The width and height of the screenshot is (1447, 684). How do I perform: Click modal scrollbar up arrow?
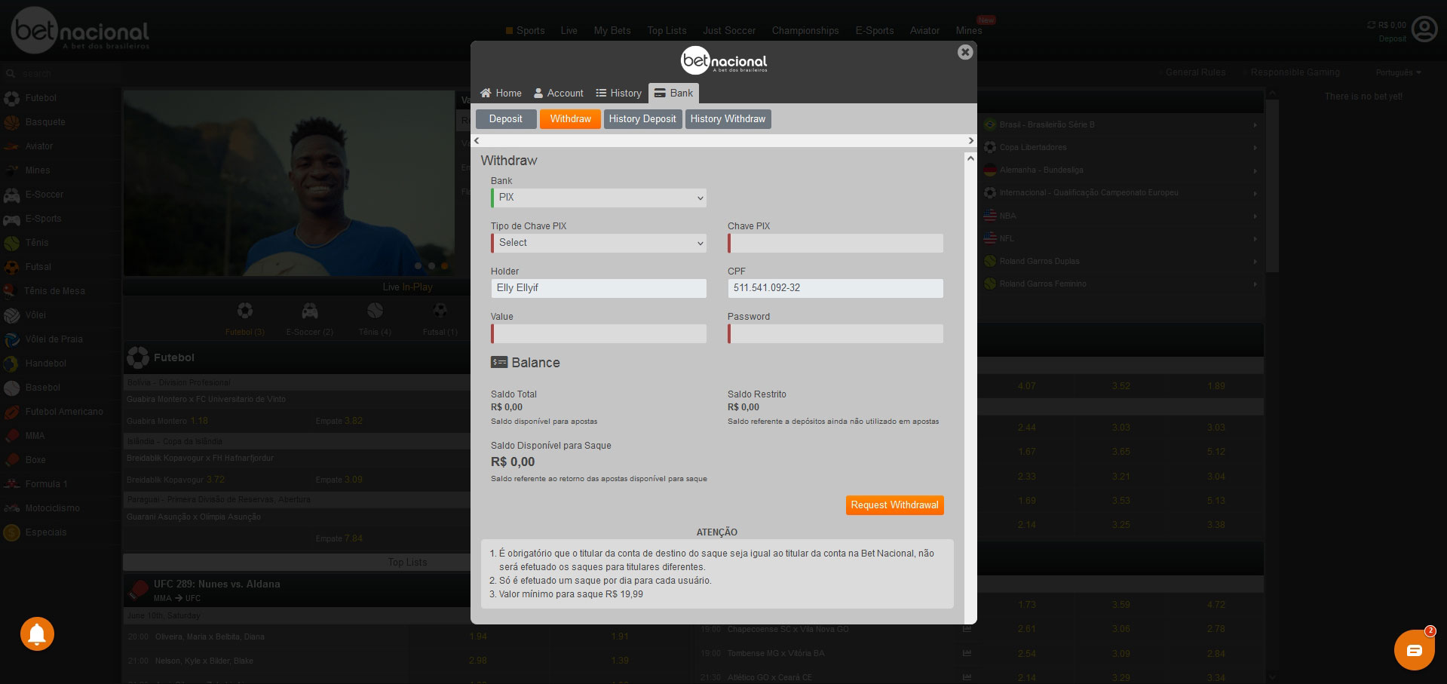pyautogui.click(x=970, y=158)
